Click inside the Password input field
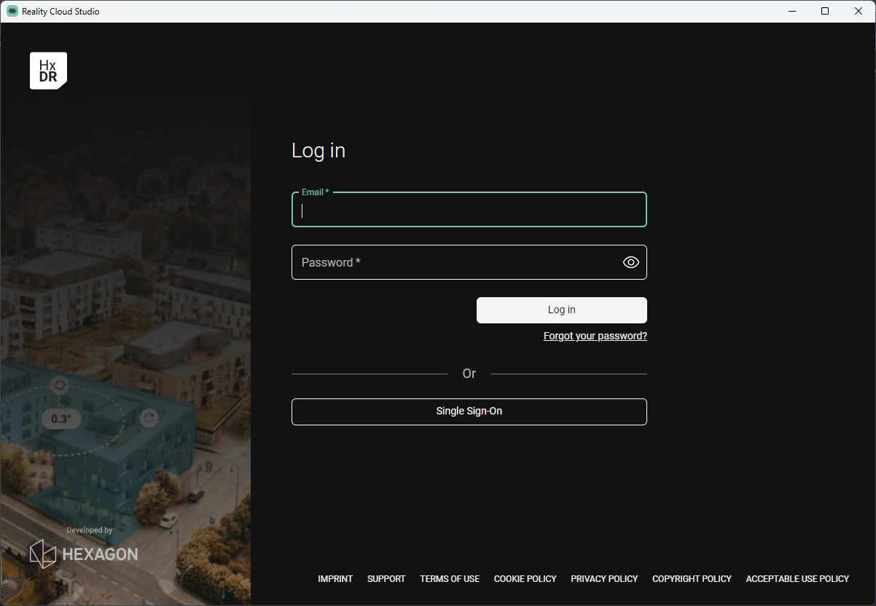The image size is (876, 606). tap(469, 262)
